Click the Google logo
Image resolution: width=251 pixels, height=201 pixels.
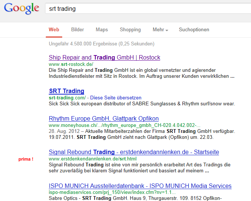22,9
